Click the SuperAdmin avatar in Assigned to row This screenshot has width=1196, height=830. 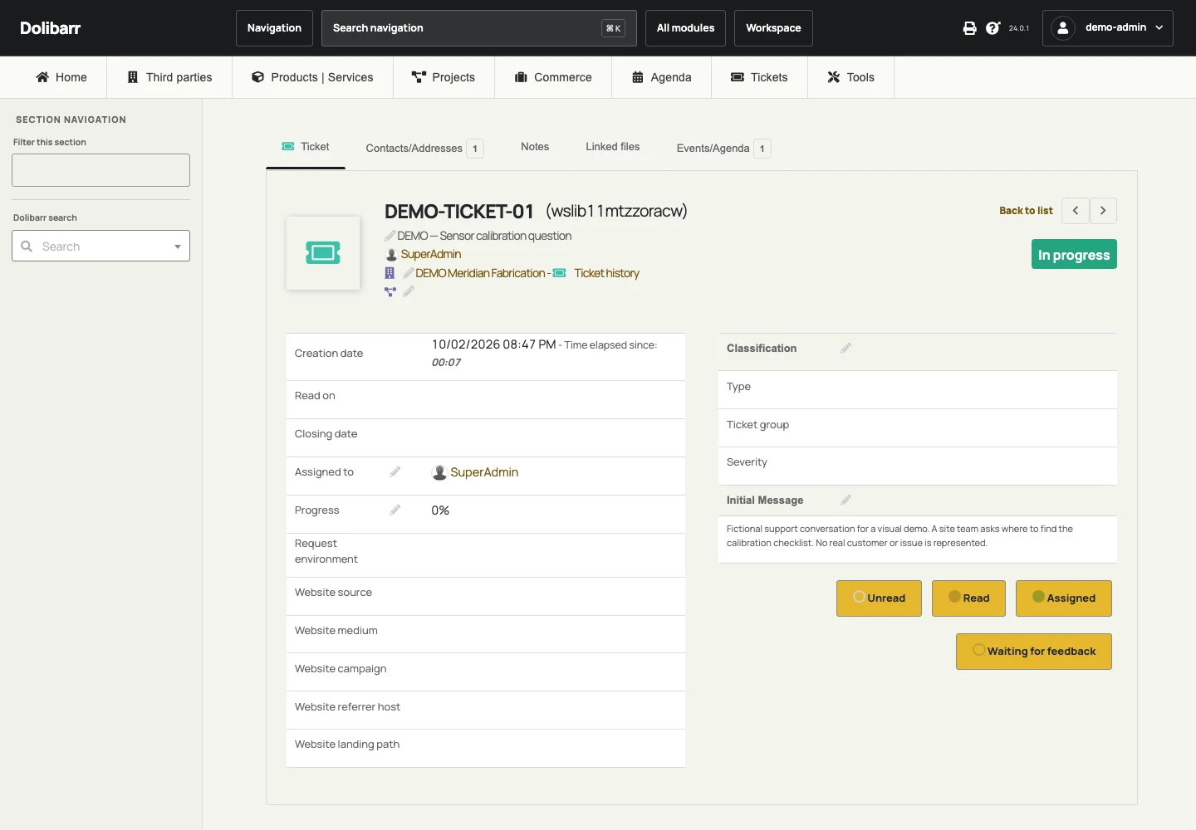(x=439, y=472)
